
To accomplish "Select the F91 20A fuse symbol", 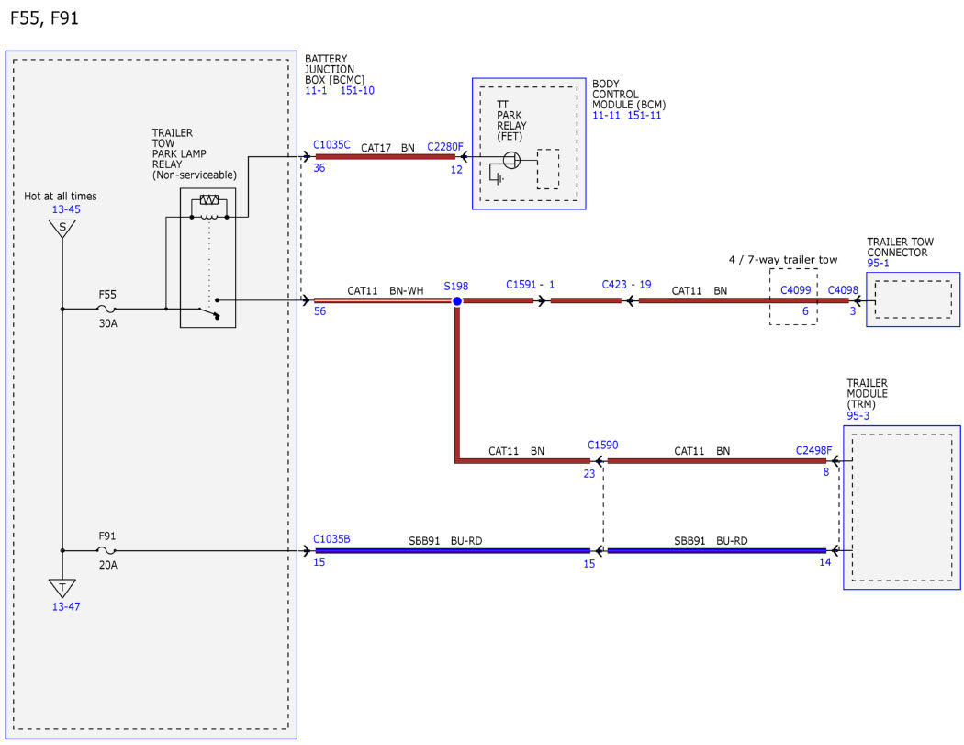I will 107,550.
